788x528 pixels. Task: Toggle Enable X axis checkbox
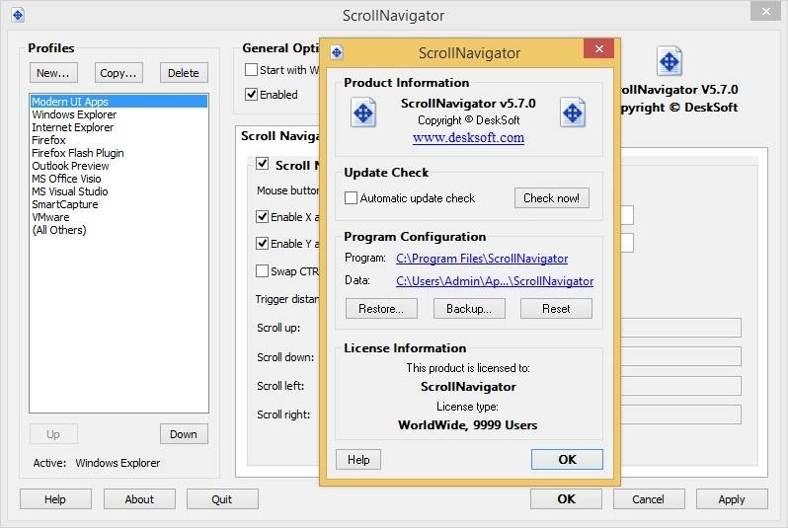(x=262, y=216)
